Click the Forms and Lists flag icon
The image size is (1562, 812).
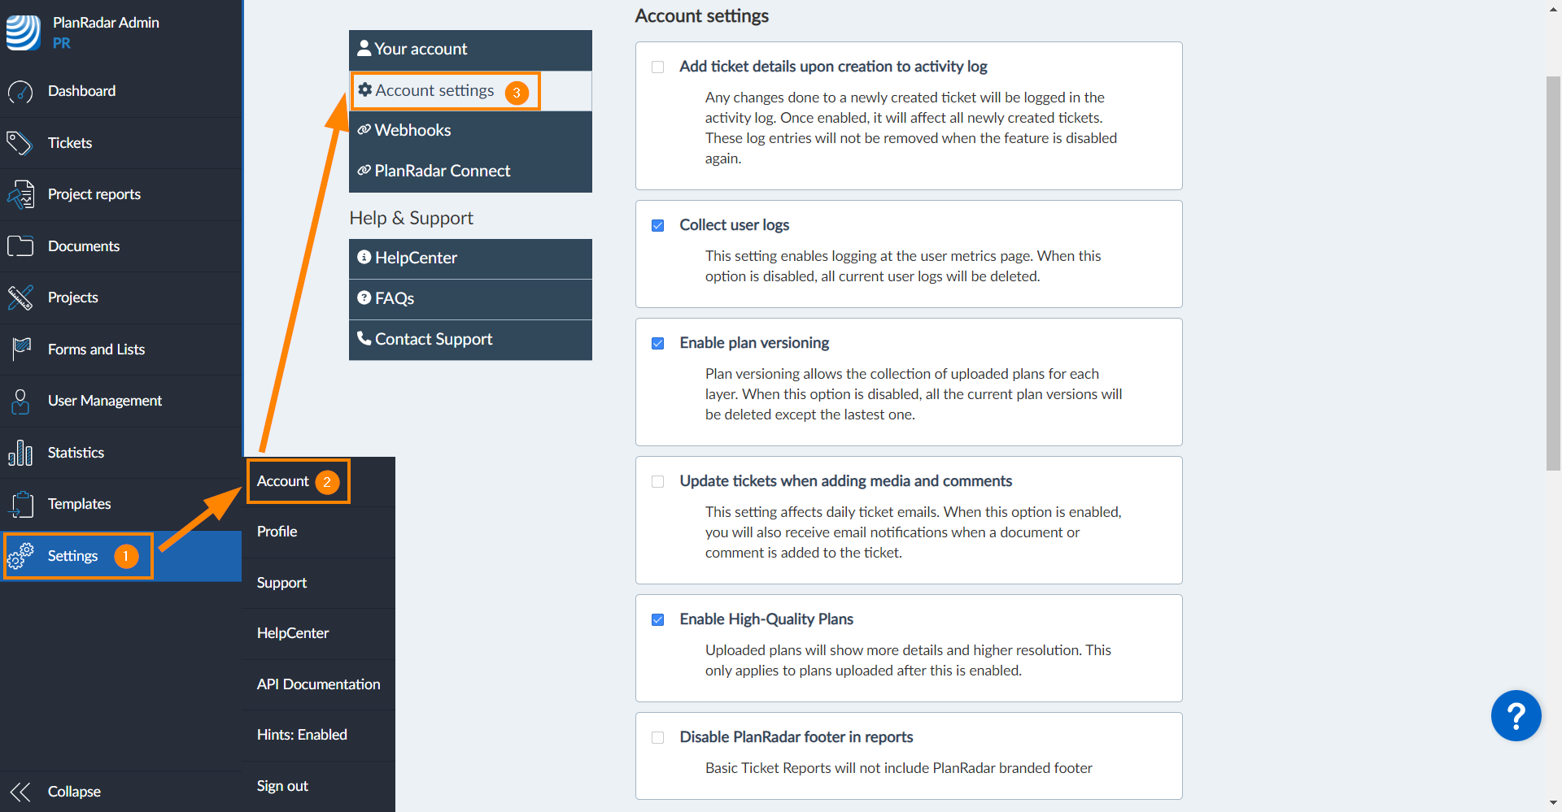(21, 350)
